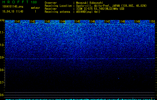
Task: Click the 1.1 kHz axis label
Action: (2, 32)
